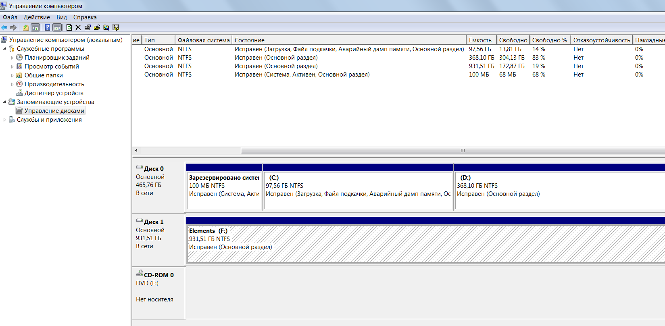Image resolution: width=665 pixels, height=326 pixels.
Task: Sort by the Свободно % column header
Action: click(x=550, y=40)
